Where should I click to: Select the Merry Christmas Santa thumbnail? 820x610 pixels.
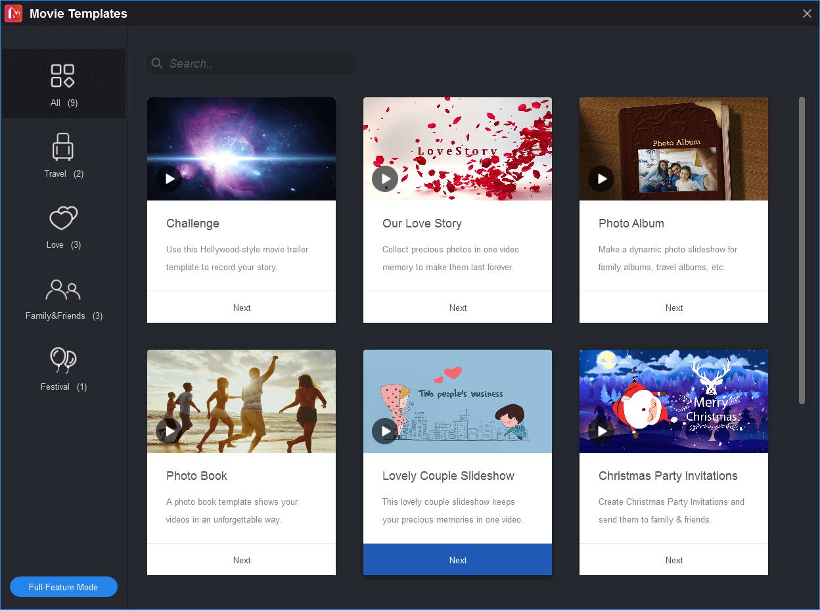coord(673,401)
